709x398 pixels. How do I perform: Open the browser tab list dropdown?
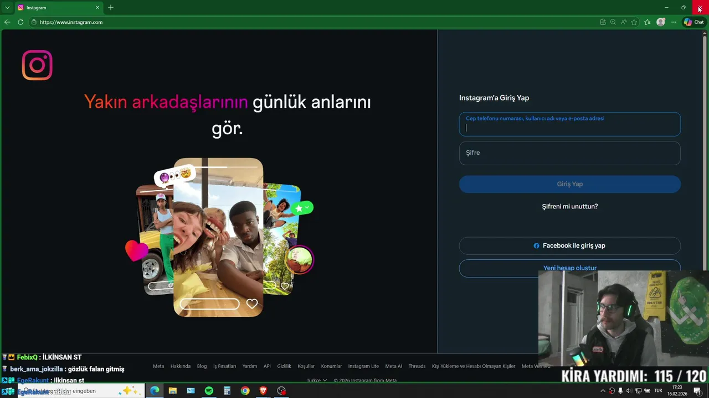point(7,8)
